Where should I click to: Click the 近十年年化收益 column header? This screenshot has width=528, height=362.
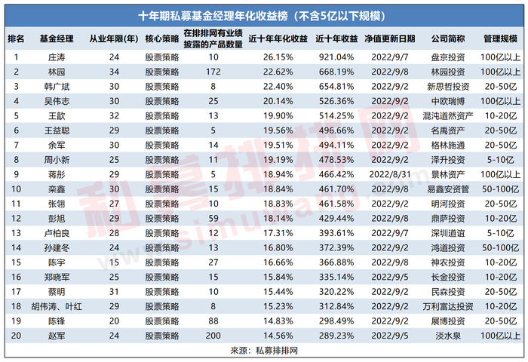tap(278, 38)
